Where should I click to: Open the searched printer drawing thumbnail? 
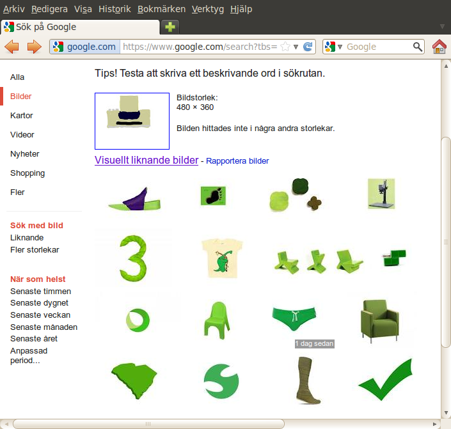(132, 121)
